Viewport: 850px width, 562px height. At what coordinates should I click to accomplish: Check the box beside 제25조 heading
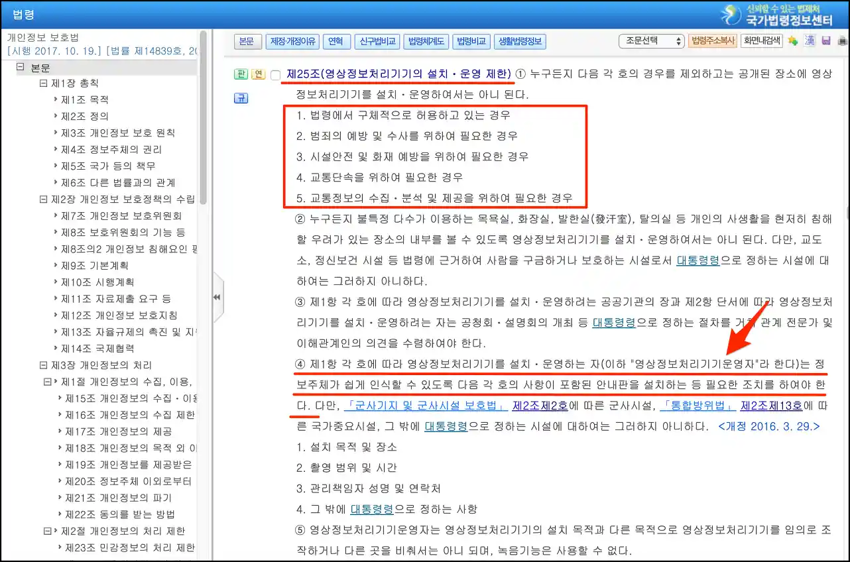276,75
